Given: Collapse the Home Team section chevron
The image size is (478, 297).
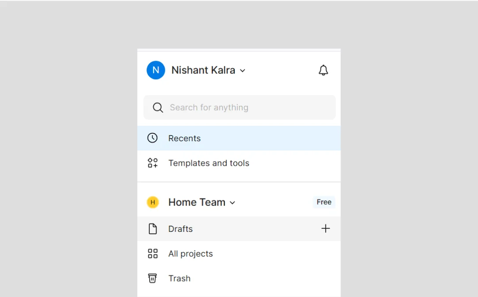Looking at the screenshot, I should click(x=232, y=202).
